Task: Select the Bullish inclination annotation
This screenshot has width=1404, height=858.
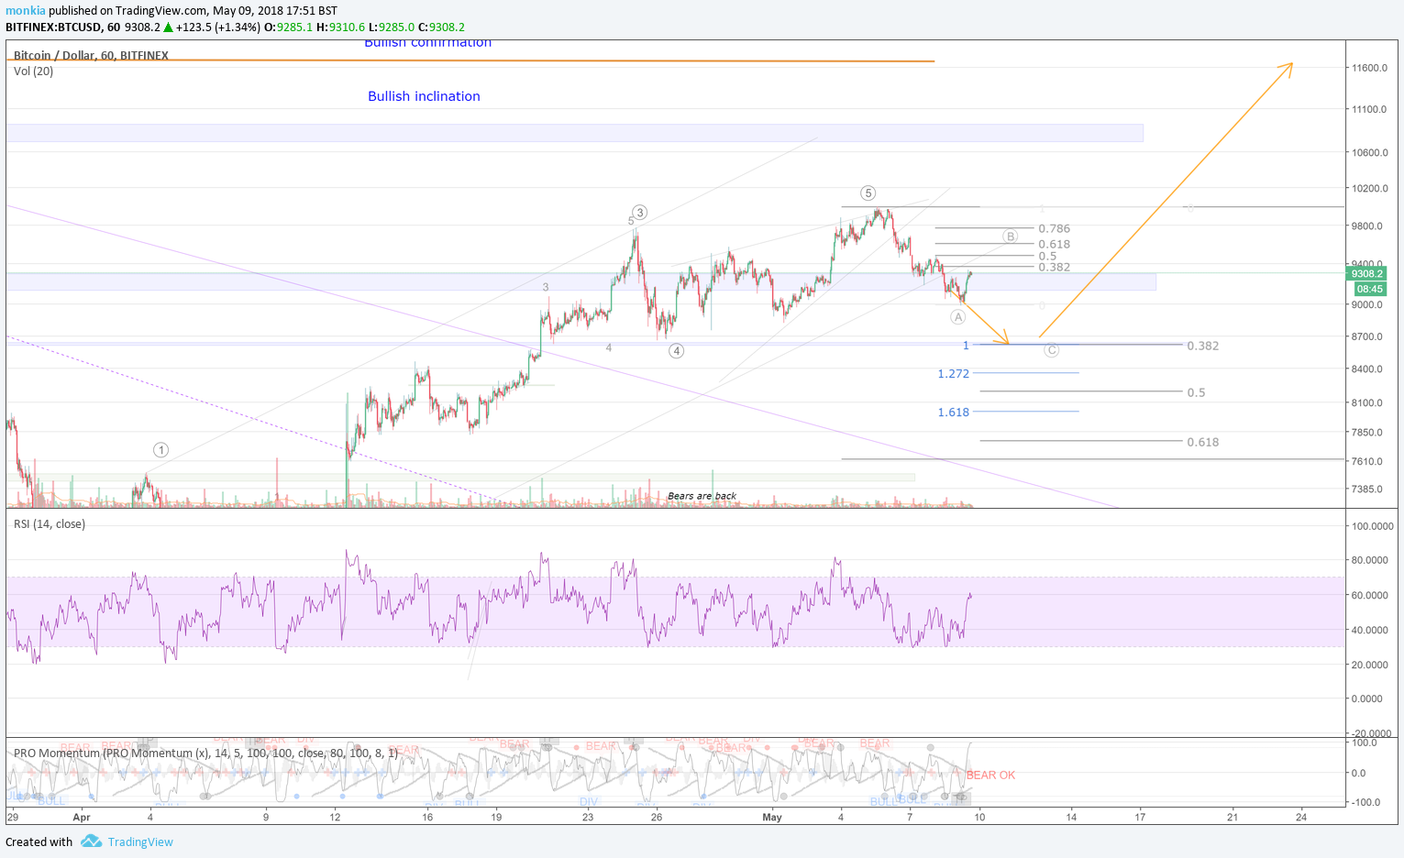Action: click(424, 96)
